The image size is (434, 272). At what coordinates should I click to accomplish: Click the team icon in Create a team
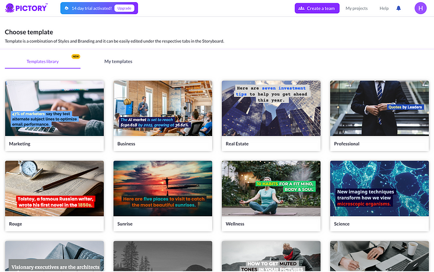[302, 8]
